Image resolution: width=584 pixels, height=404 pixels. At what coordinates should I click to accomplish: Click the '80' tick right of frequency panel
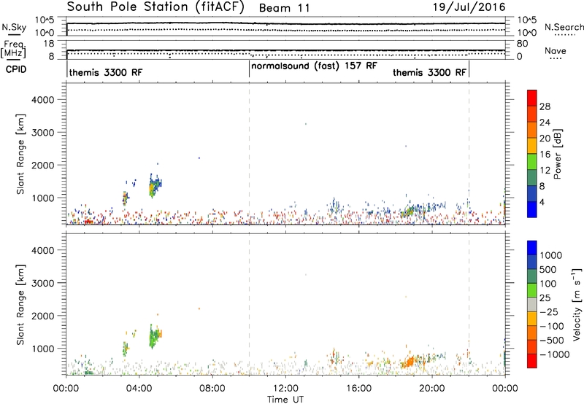tap(522, 44)
